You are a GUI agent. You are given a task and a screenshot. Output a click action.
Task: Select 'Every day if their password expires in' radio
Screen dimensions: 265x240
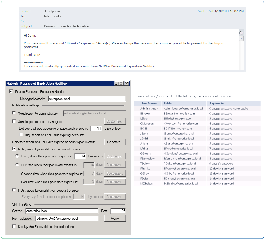(17, 156)
